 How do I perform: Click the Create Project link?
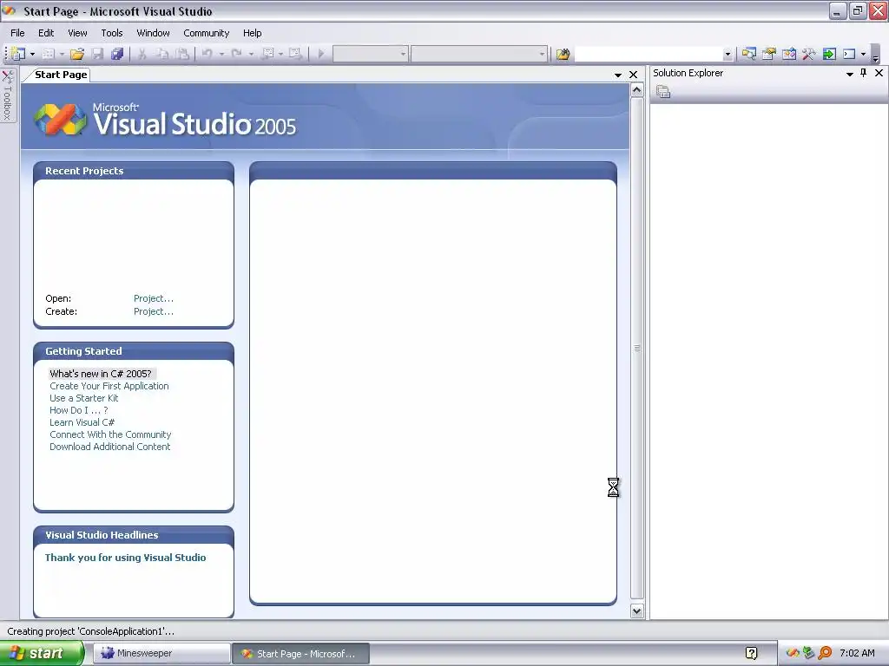click(x=154, y=311)
